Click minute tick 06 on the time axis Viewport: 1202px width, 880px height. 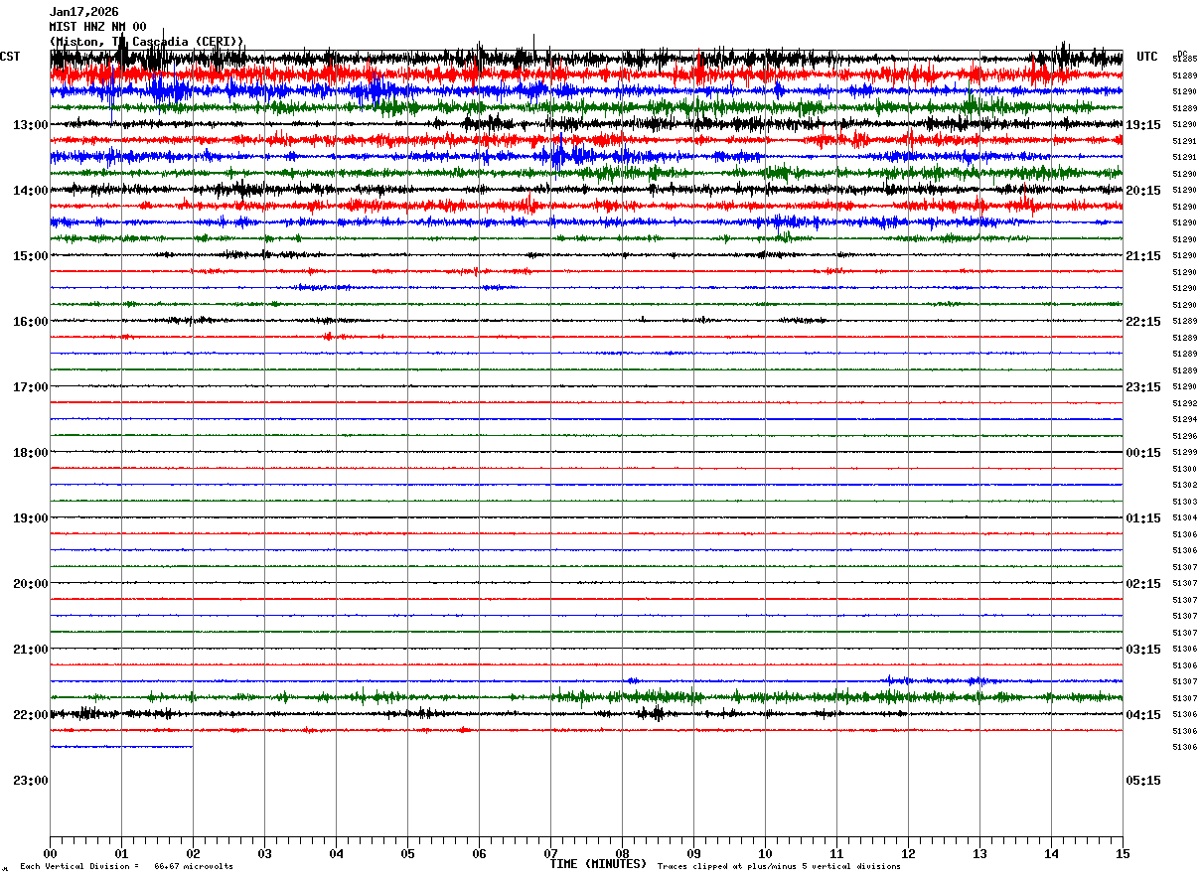pyautogui.click(x=479, y=854)
